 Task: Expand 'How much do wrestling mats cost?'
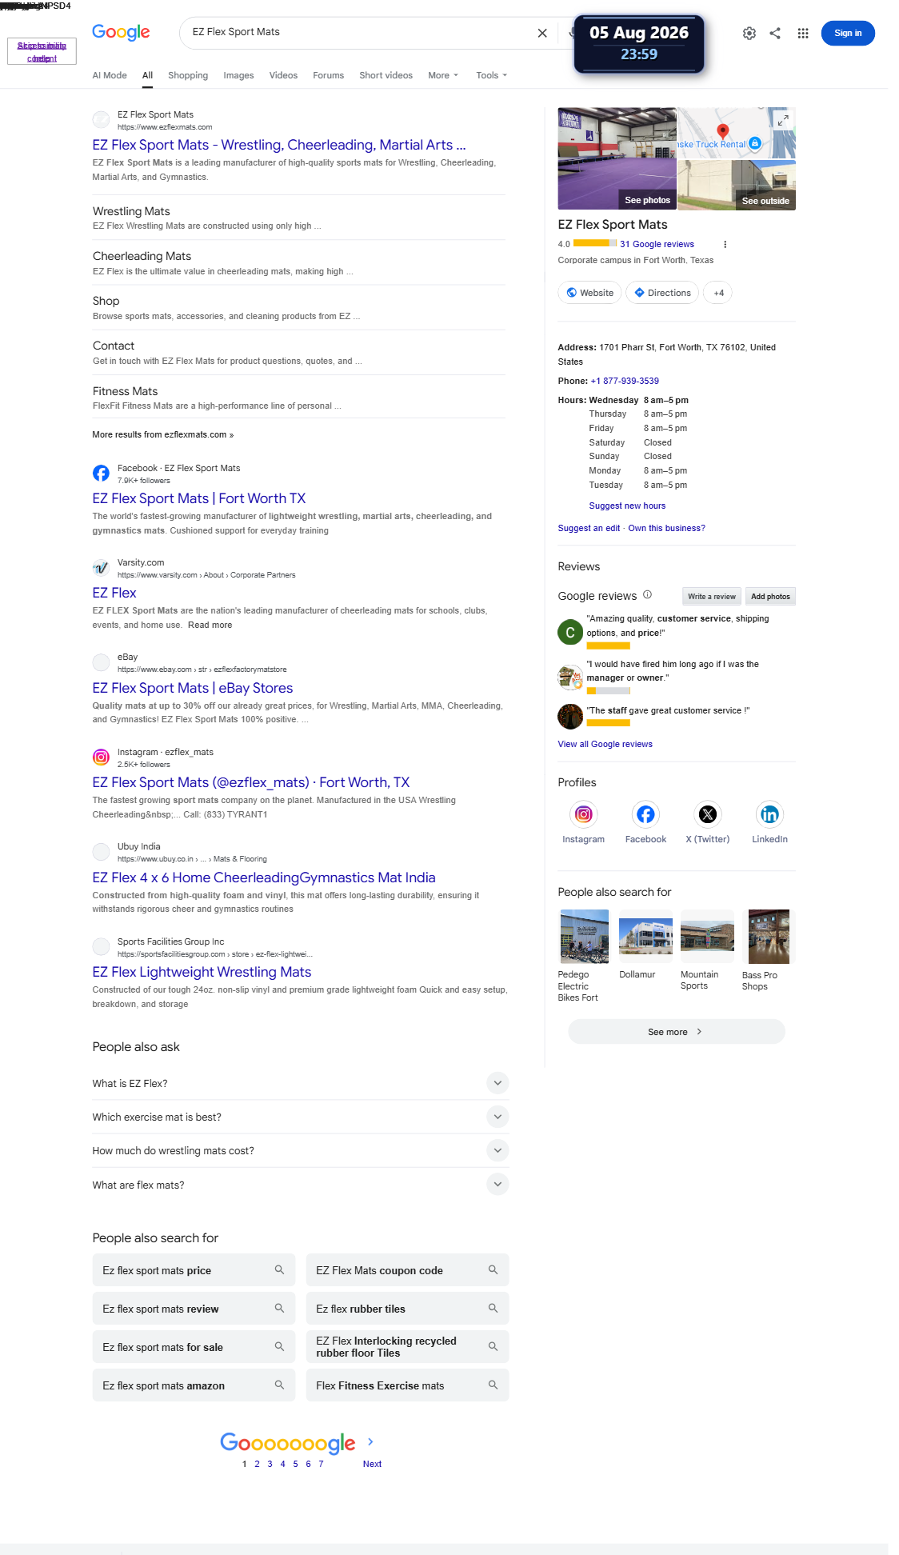[x=300, y=1150]
